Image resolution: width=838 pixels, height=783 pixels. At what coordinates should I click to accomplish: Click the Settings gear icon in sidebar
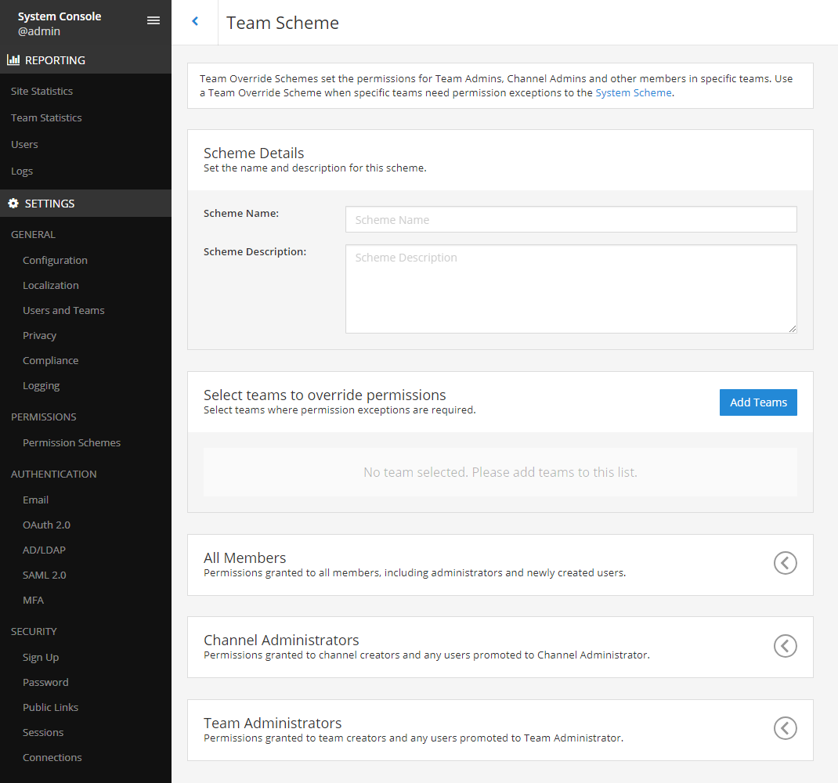click(13, 204)
